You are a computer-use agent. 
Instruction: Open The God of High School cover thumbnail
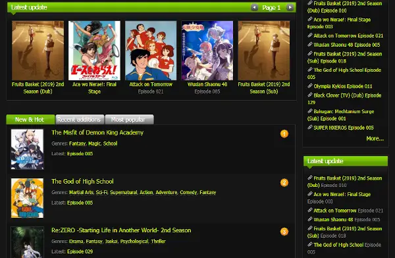(27, 198)
